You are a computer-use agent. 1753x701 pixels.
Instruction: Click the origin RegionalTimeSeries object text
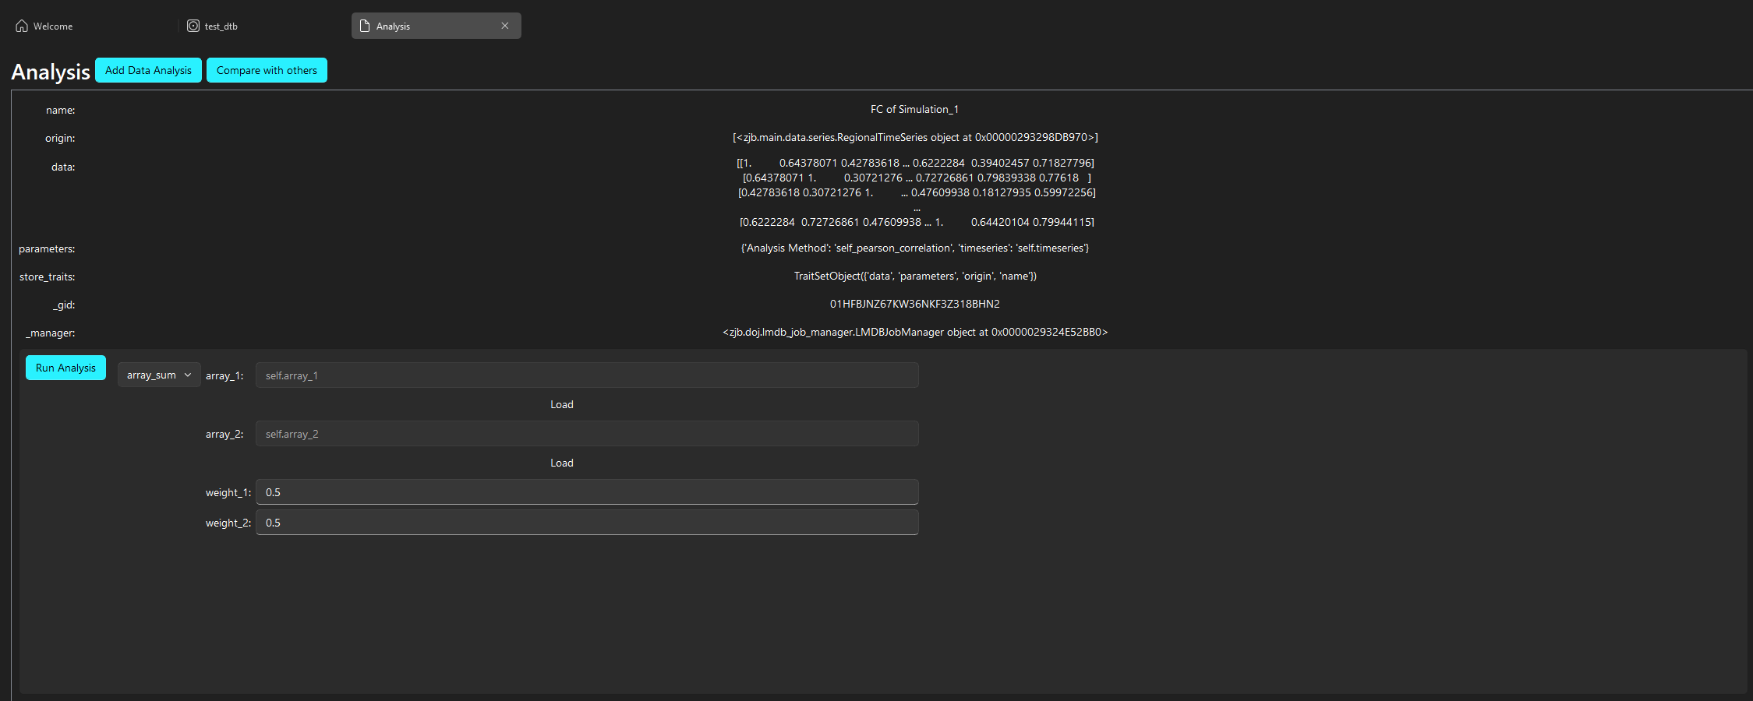click(915, 137)
